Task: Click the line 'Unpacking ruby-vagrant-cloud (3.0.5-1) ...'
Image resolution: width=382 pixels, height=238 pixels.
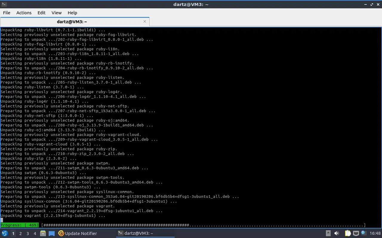Action: (x=51, y=144)
